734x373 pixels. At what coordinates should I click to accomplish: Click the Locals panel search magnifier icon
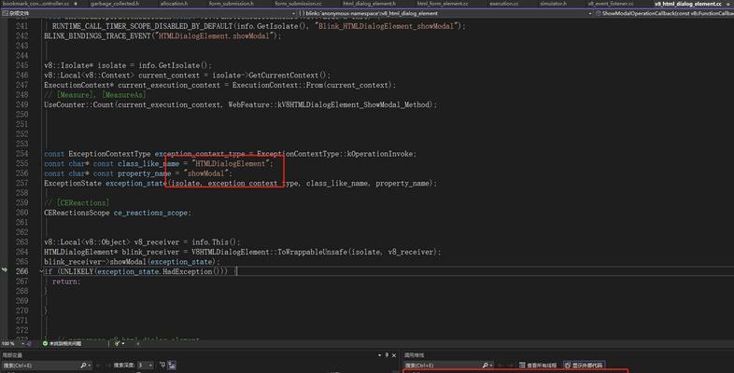(83, 365)
